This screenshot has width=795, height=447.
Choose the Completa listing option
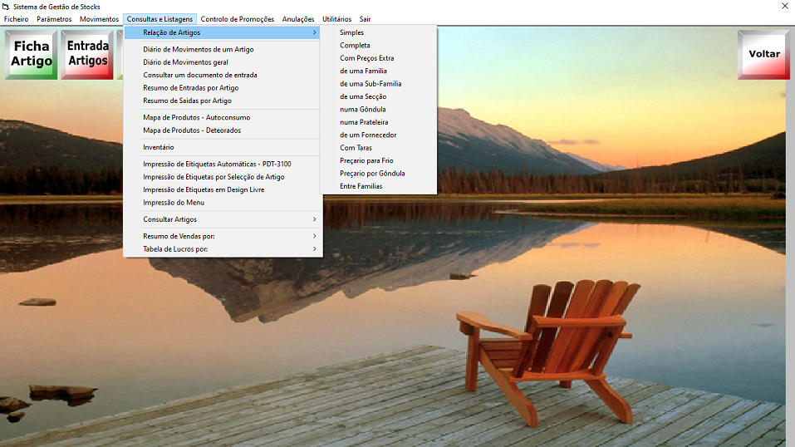(x=355, y=46)
